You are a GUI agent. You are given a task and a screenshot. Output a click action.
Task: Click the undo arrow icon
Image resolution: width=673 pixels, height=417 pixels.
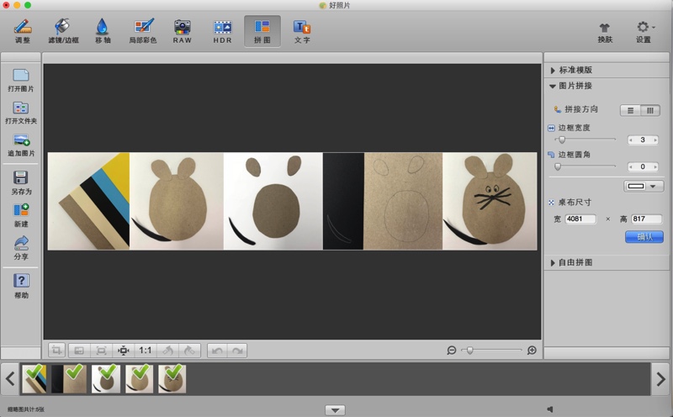[217, 351]
